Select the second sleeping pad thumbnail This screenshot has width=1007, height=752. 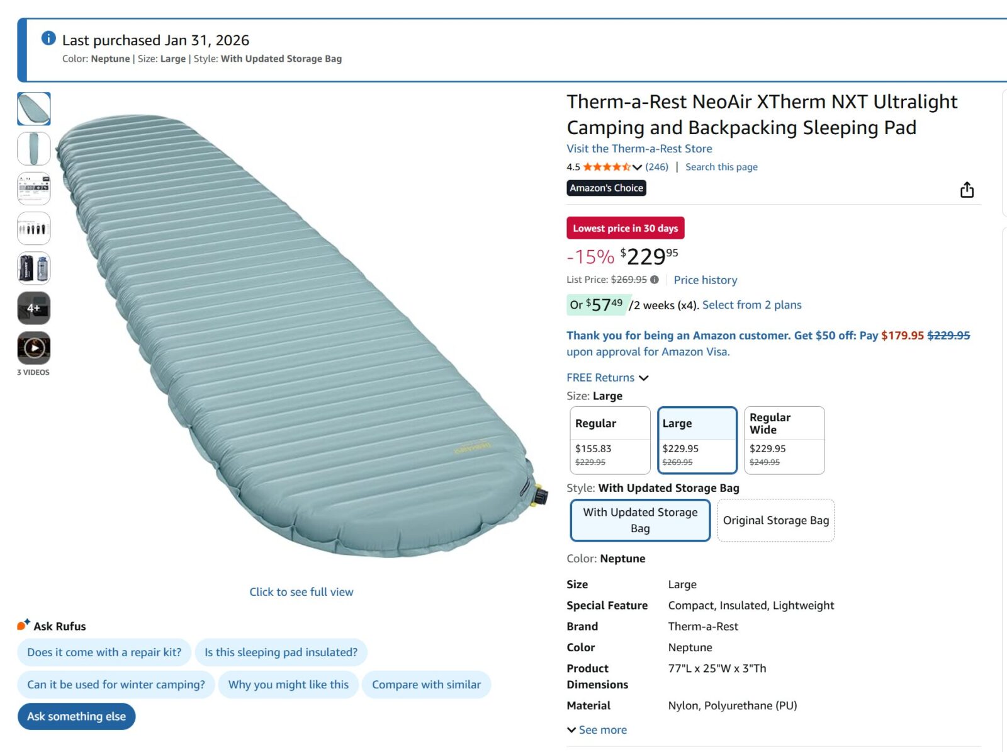tap(34, 149)
